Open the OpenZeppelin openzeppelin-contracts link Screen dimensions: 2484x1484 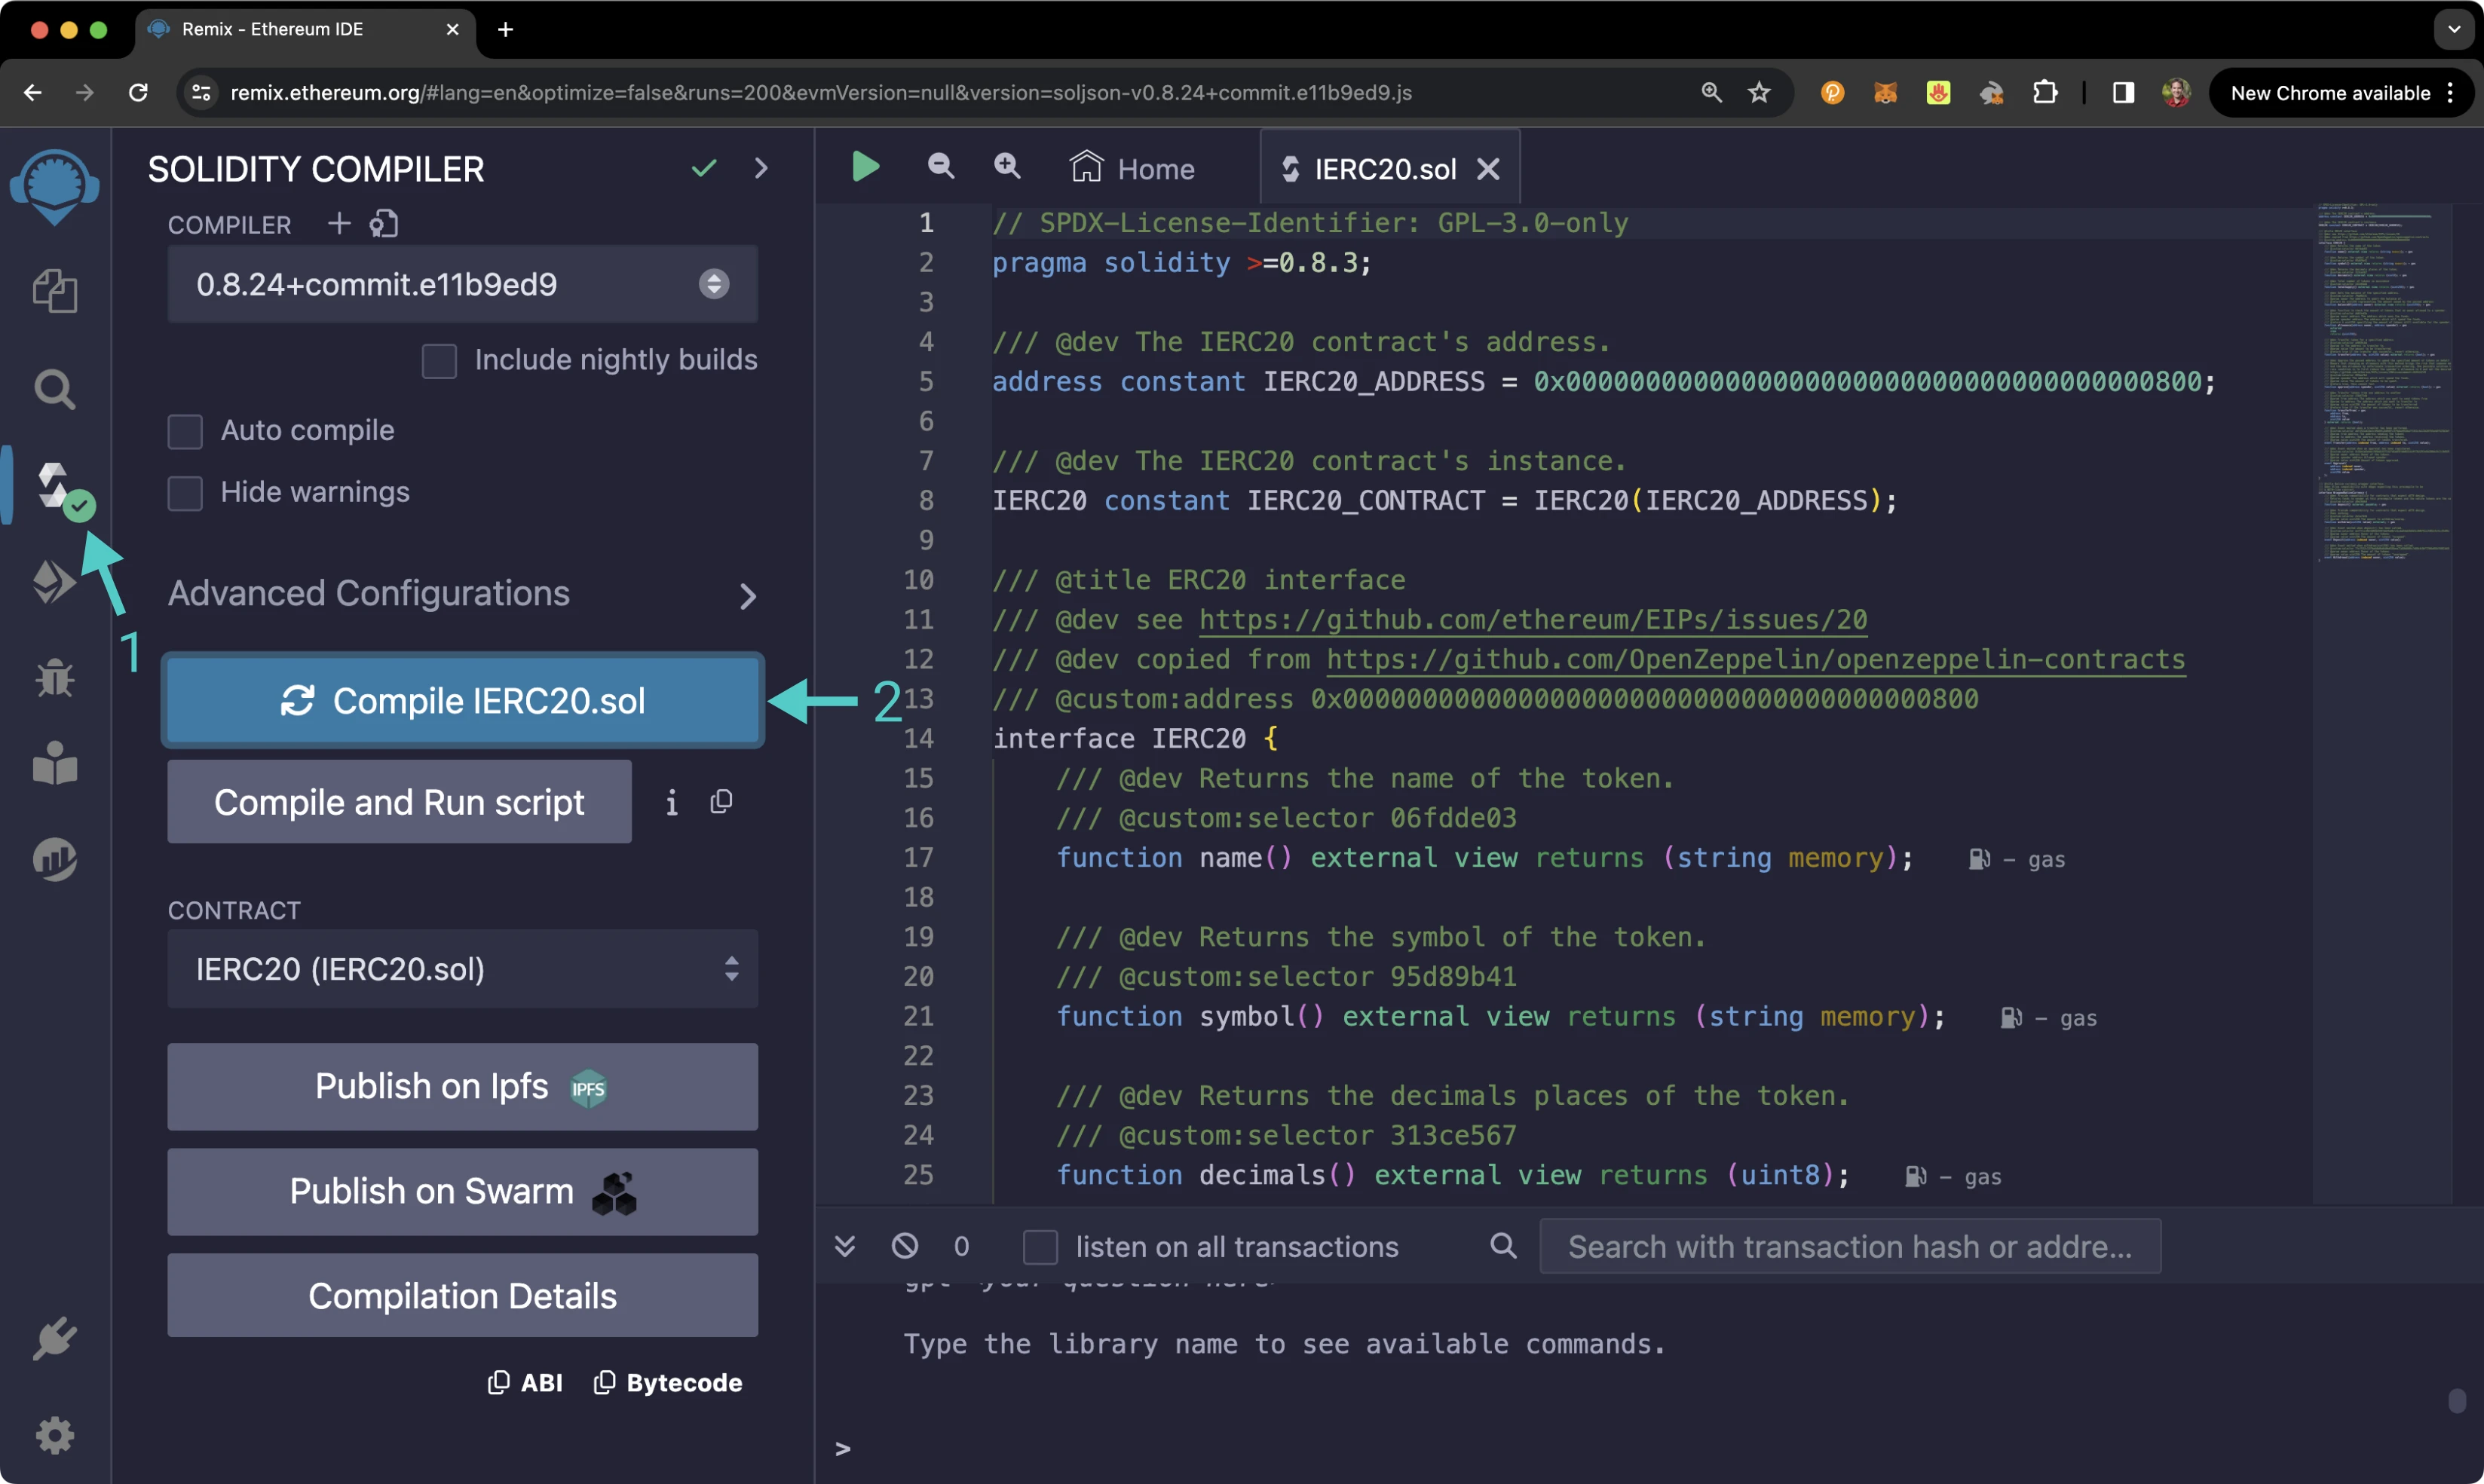[1755, 660]
